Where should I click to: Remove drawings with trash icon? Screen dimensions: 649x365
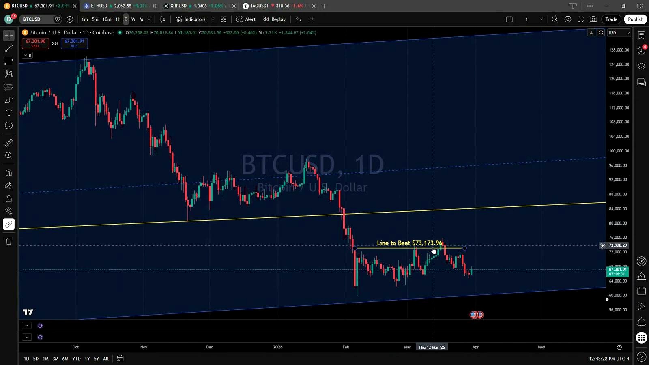coord(9,241)
